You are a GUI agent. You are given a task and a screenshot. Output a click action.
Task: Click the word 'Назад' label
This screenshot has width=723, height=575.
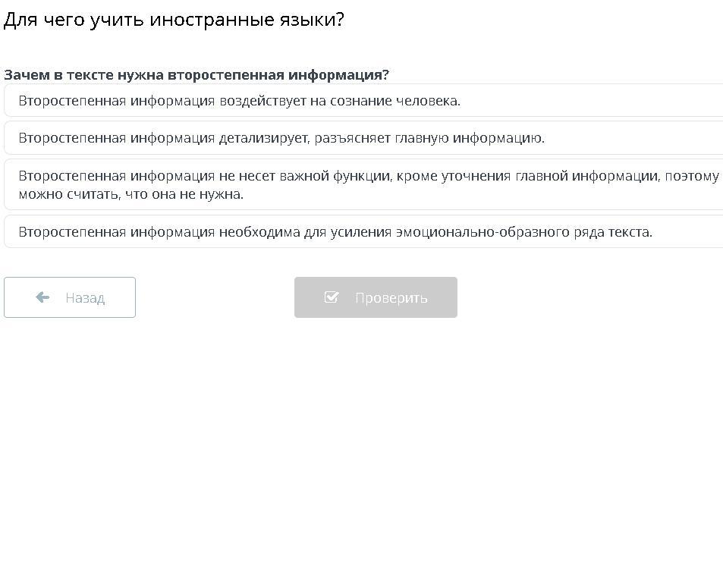85,298
